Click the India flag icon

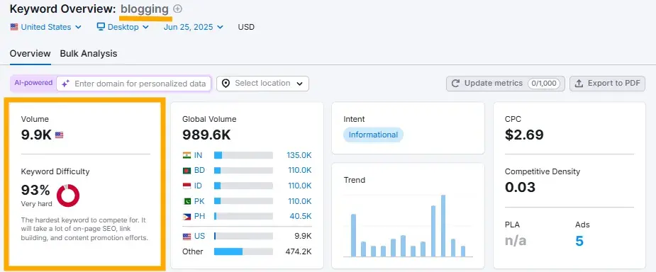187,155
